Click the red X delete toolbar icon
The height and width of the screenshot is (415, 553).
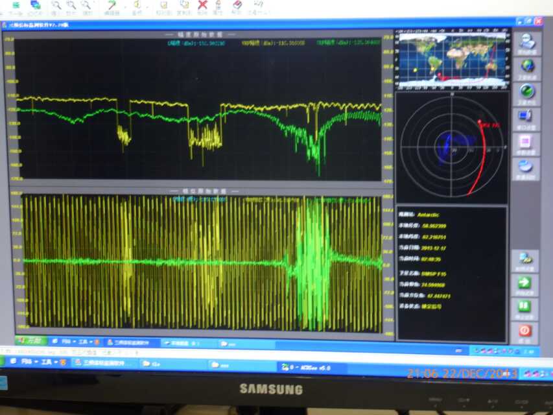[x=203, y=5]
